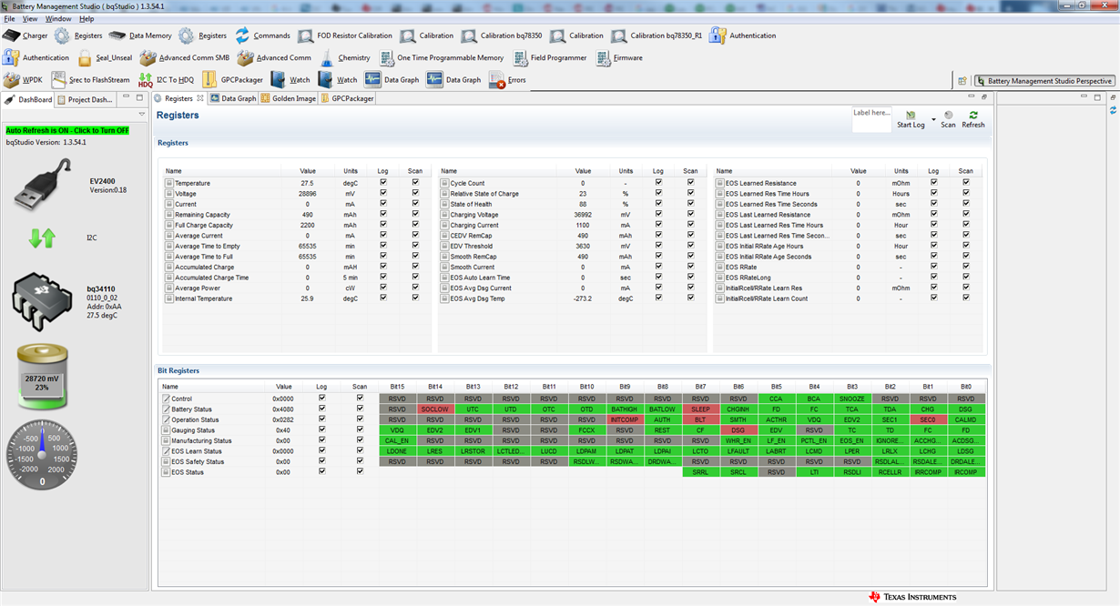1120x606 pixels.
Task: Open the Chemistry tool
Action: 344,58
